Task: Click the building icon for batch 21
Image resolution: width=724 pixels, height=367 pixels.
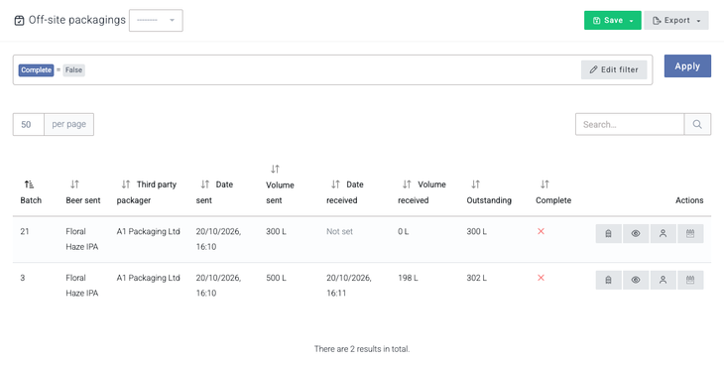Action: pos(608,233)
